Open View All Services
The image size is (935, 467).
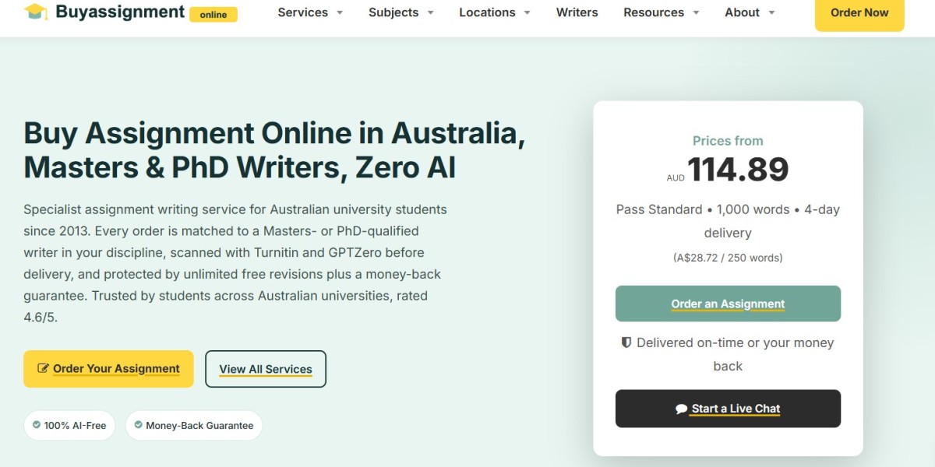pyautogui.click(x=266, y=369)
